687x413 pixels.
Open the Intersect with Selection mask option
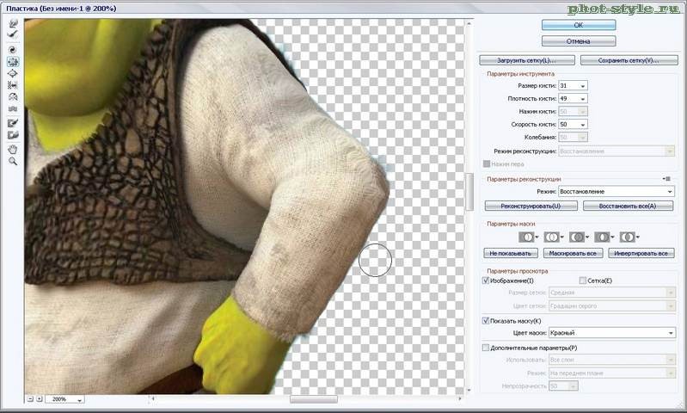coord(604,237)
